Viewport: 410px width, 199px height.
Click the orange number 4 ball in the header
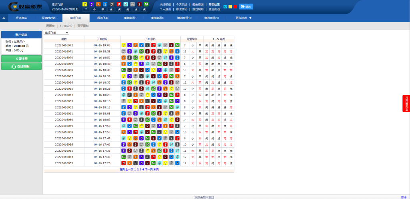[x=98, y=4]
